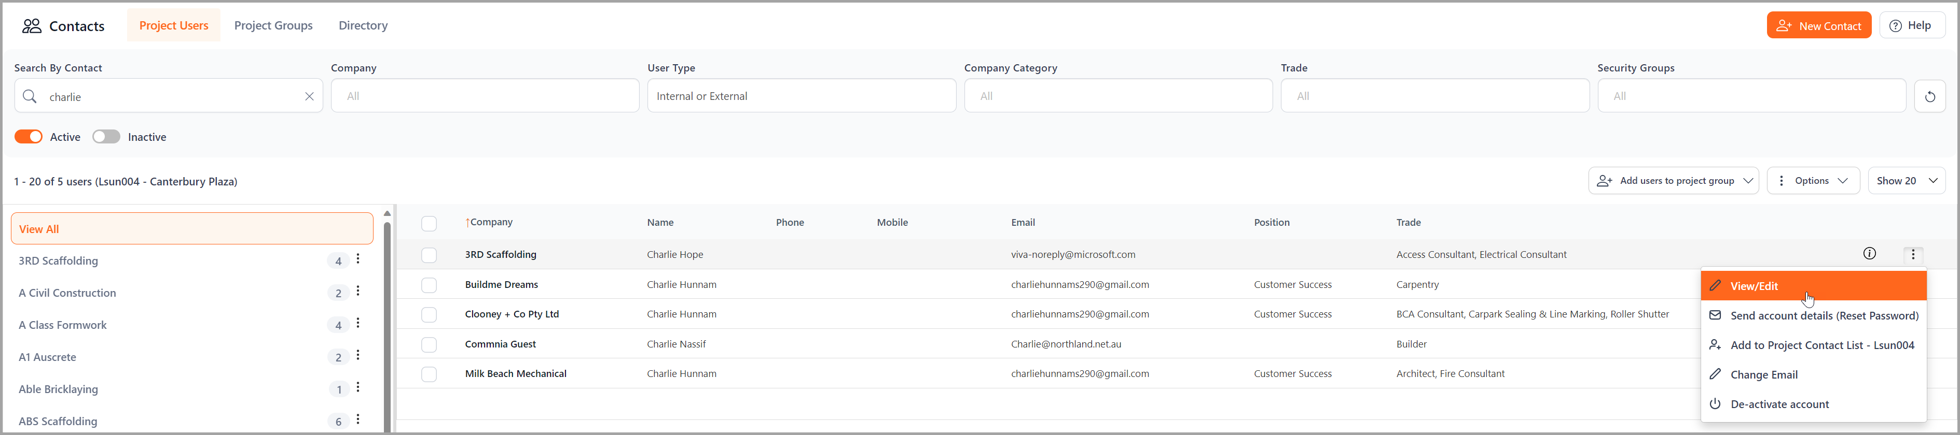1960x435 pixels.
Task: Select 3RD Scaffolding in group list
Action: [x=59, y=260]
